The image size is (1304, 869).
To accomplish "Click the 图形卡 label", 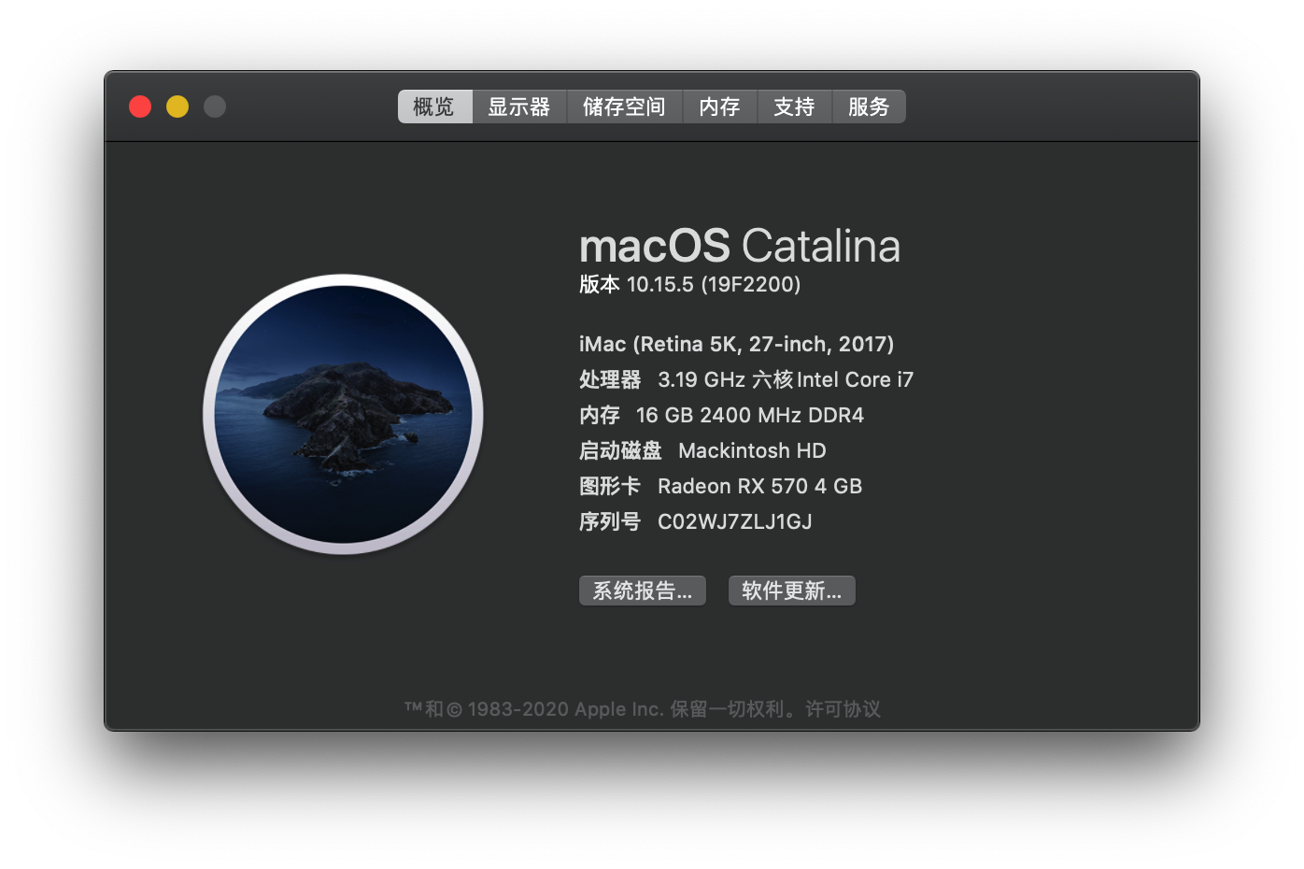I will [x=610, y=486].
